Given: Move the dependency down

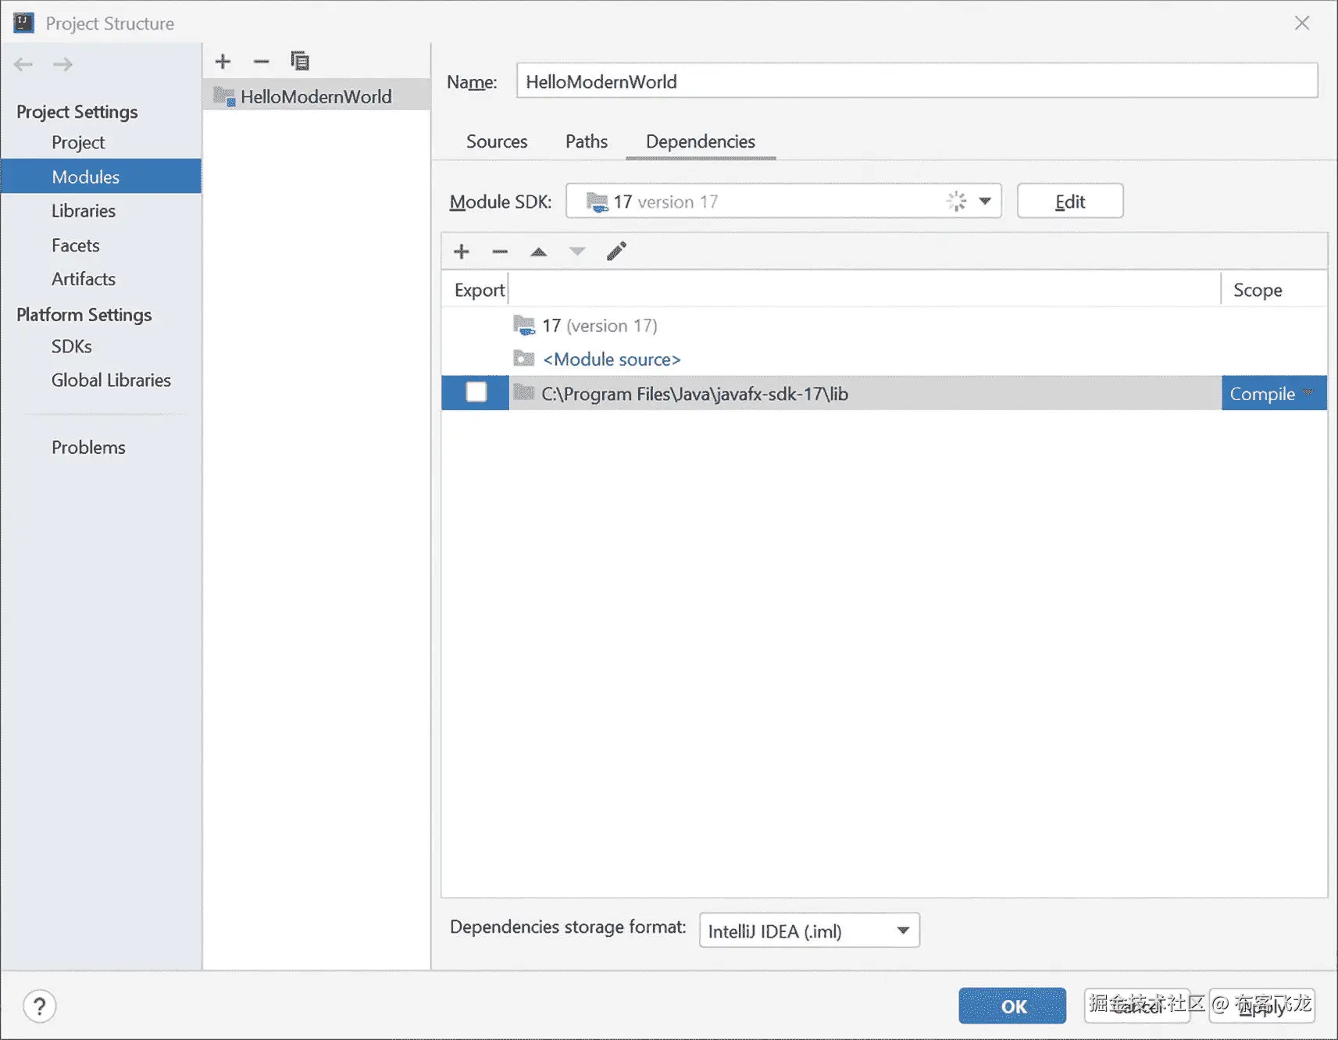Looking at the screenshot, I should [x=577, y=252].
